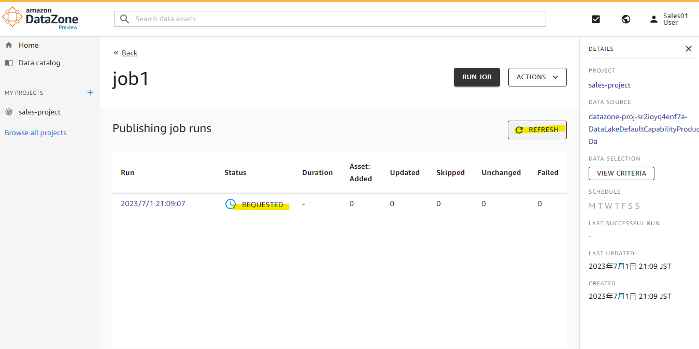Click the refresh circular arrow icon
This screenshot has height=349, width=699.
coord(519,130)
